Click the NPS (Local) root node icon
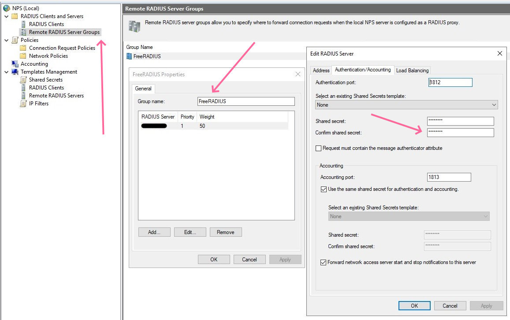The height and width of the screenshot is (320, 510). (x=6, y=8)
